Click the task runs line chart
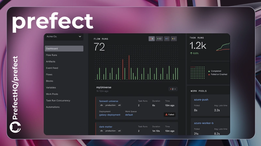The height and width of the screenshot is (146, 261). point(223,47)
